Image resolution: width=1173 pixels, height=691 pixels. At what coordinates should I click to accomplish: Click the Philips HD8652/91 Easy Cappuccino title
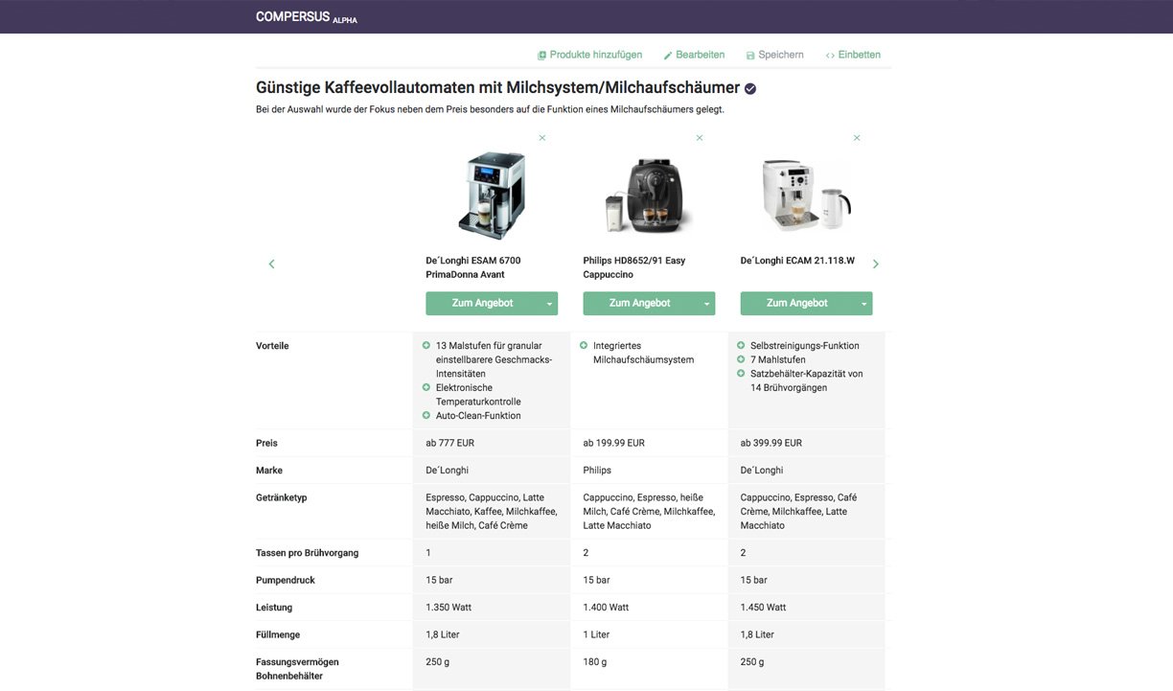(x=634, y=267)
